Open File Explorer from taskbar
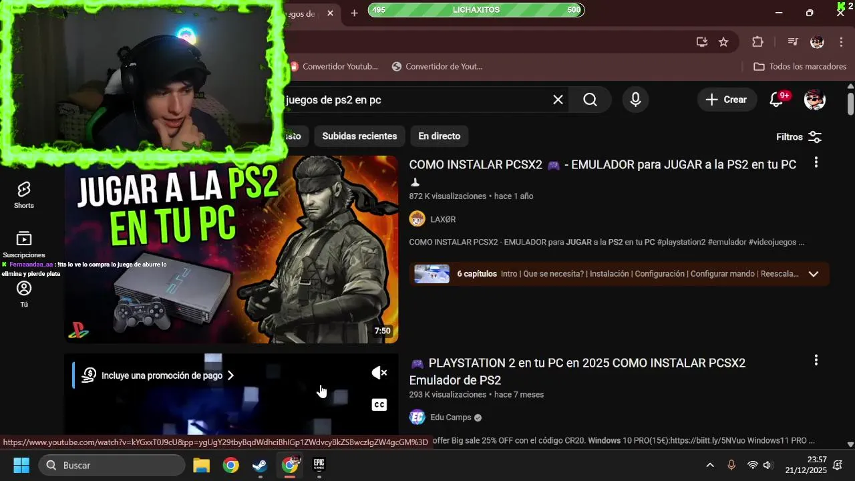 (x=201, y=465)
